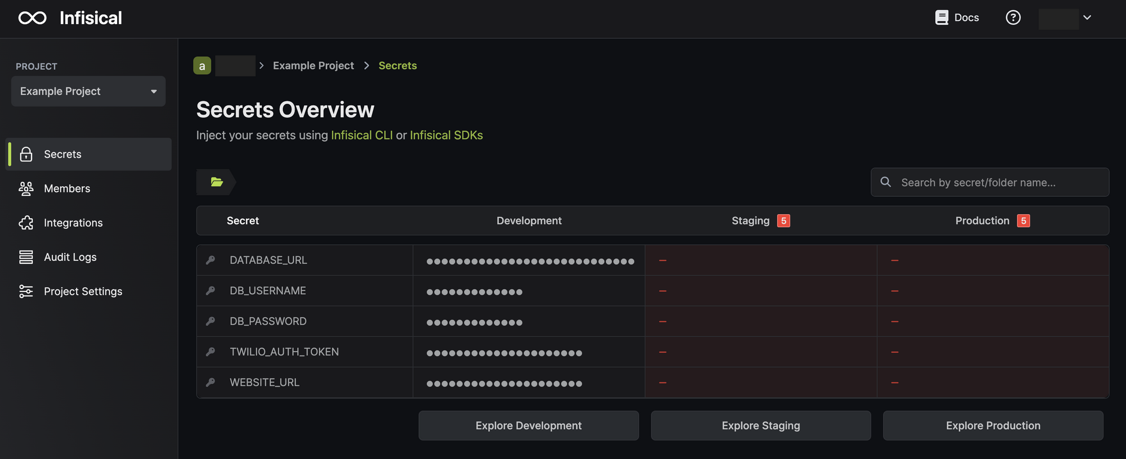The height and width of the screenshot is (459, 1126).
Task: Click the masked DB_PASSWORD development value
Action: (x=474, y=323)
